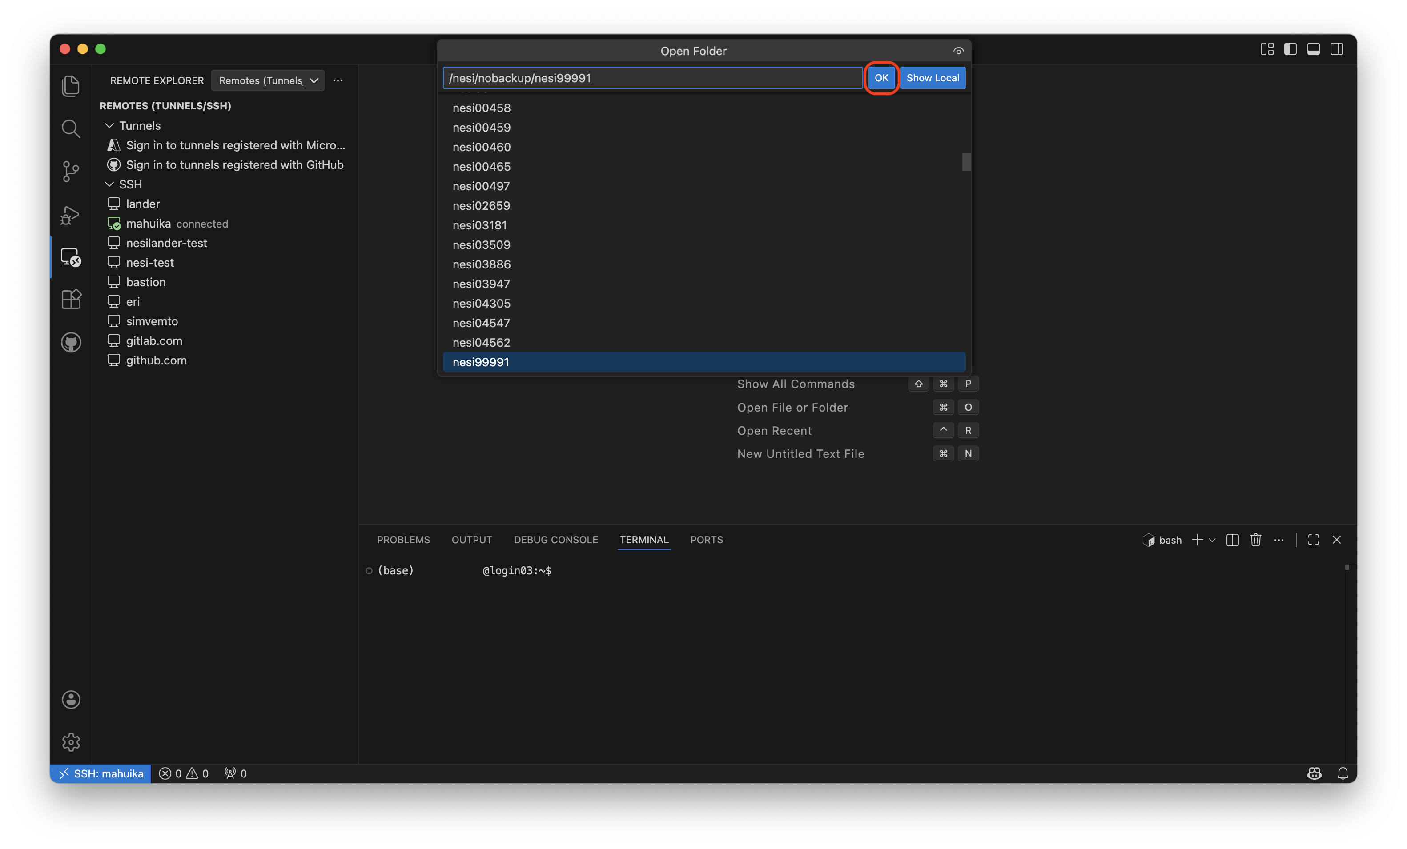The height and width of the screenshot is (849, 1407).
Task: Toggle the secondary side bar
Action: tap(1337, 49)
